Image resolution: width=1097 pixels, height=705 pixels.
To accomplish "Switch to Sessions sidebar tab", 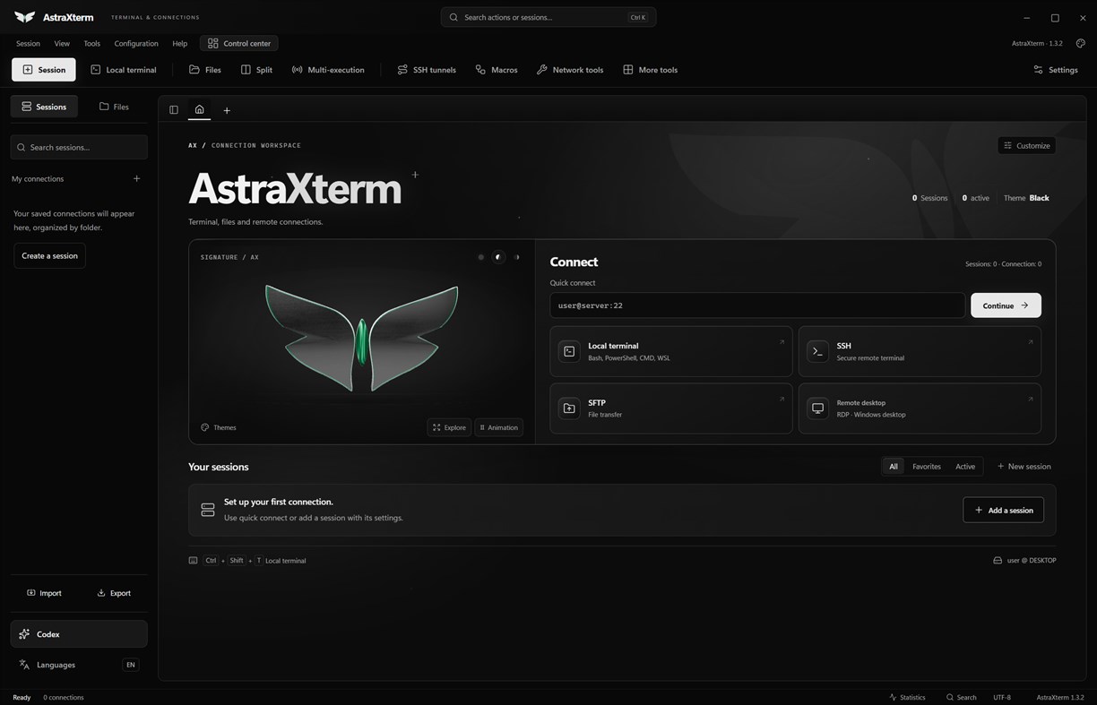I will point(44,107).
